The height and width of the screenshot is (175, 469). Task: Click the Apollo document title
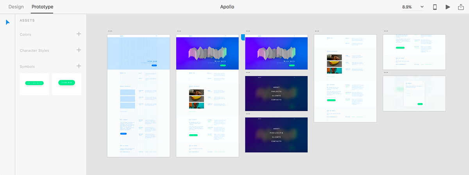click(x=227, y=7)
